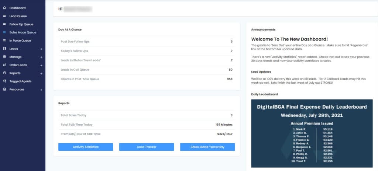Image resolution: width=378 pixels, height=171 pixels.
Task: Click the Past Due Follow Ups row
Action: [147, 42]
